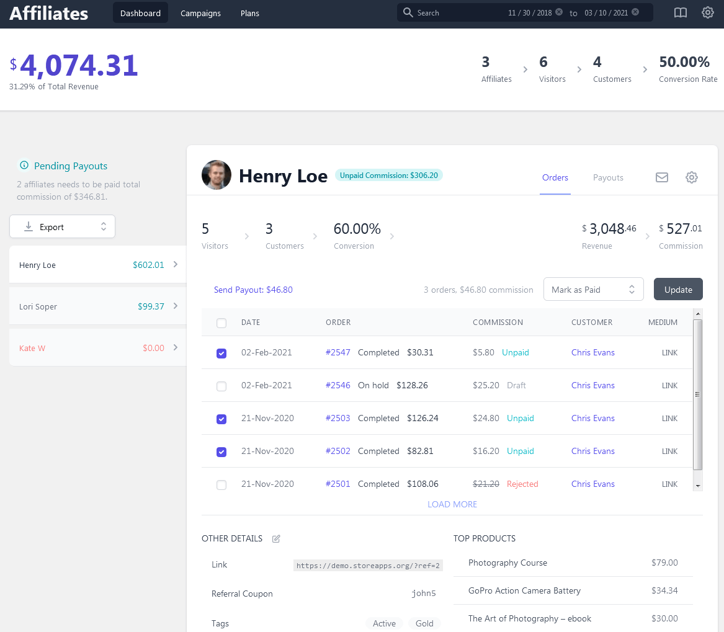Click chevron after Henry's 3 Customers stat
Screen dimensions: 724x632
coord(315,236)
